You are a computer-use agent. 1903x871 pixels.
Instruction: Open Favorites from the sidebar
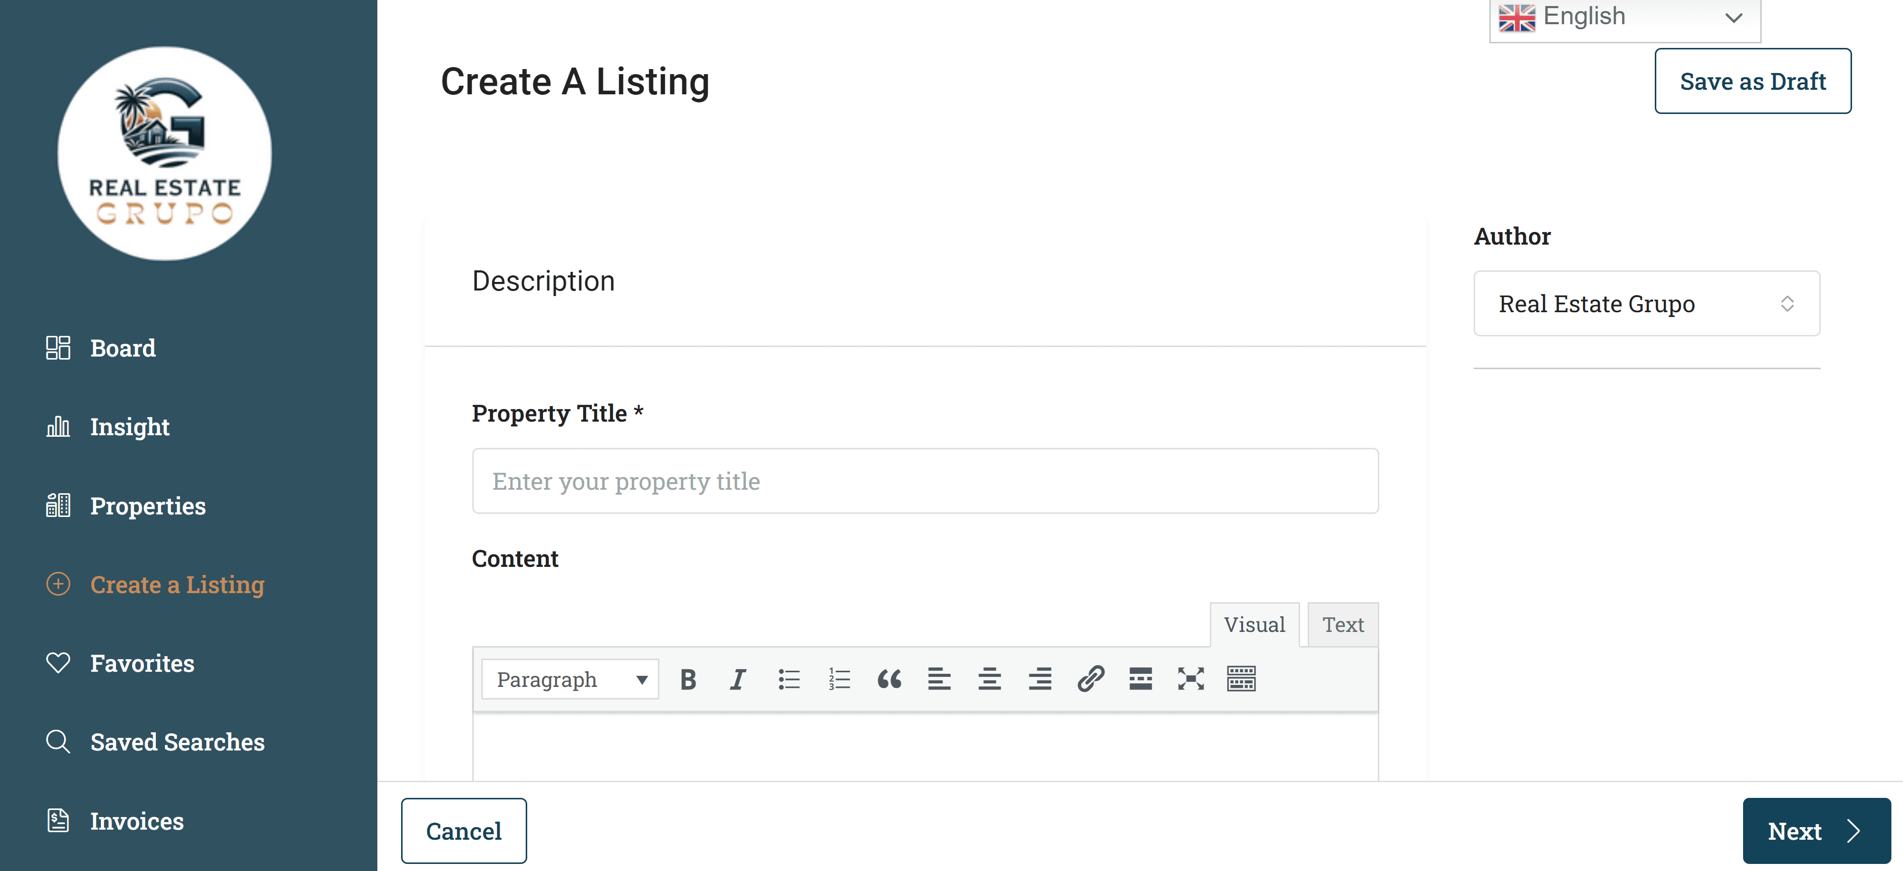pyautogui.click(x=143, y=663)
